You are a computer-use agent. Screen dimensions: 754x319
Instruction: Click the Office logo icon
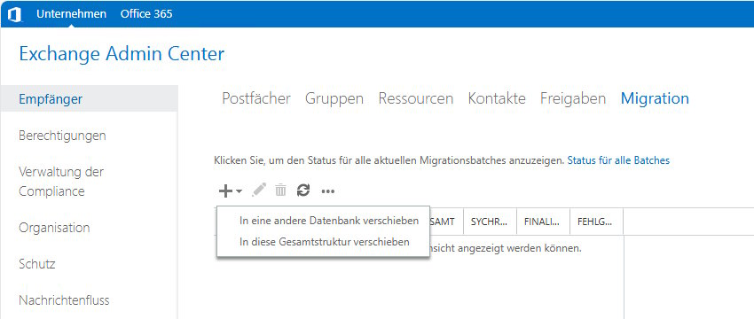(14, 14)
